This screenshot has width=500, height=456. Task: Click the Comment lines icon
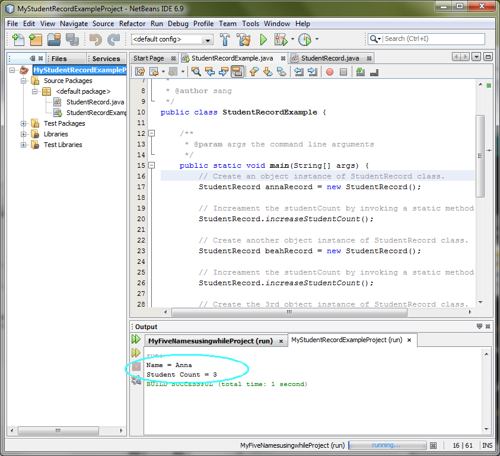coord(361,72)
